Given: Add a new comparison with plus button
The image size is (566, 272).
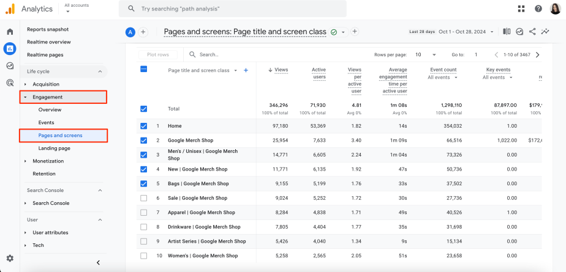Looking at the screenshot, I should [143, 32].
